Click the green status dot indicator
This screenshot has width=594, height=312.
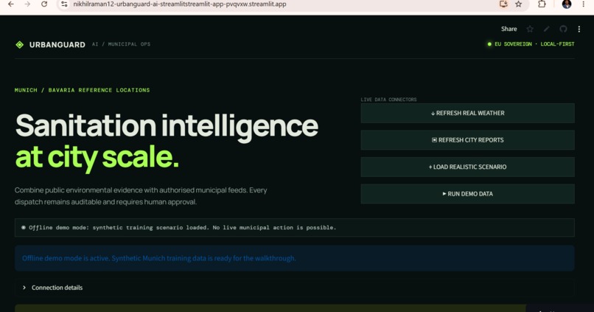pyautogui.click(x=489, y=44)
